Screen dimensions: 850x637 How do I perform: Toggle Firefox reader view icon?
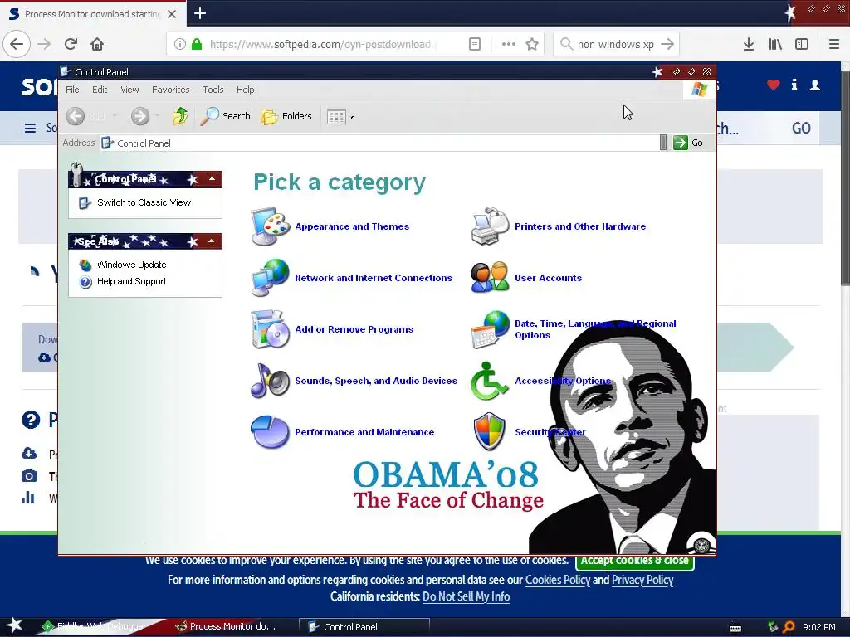[x=474, y=44]
